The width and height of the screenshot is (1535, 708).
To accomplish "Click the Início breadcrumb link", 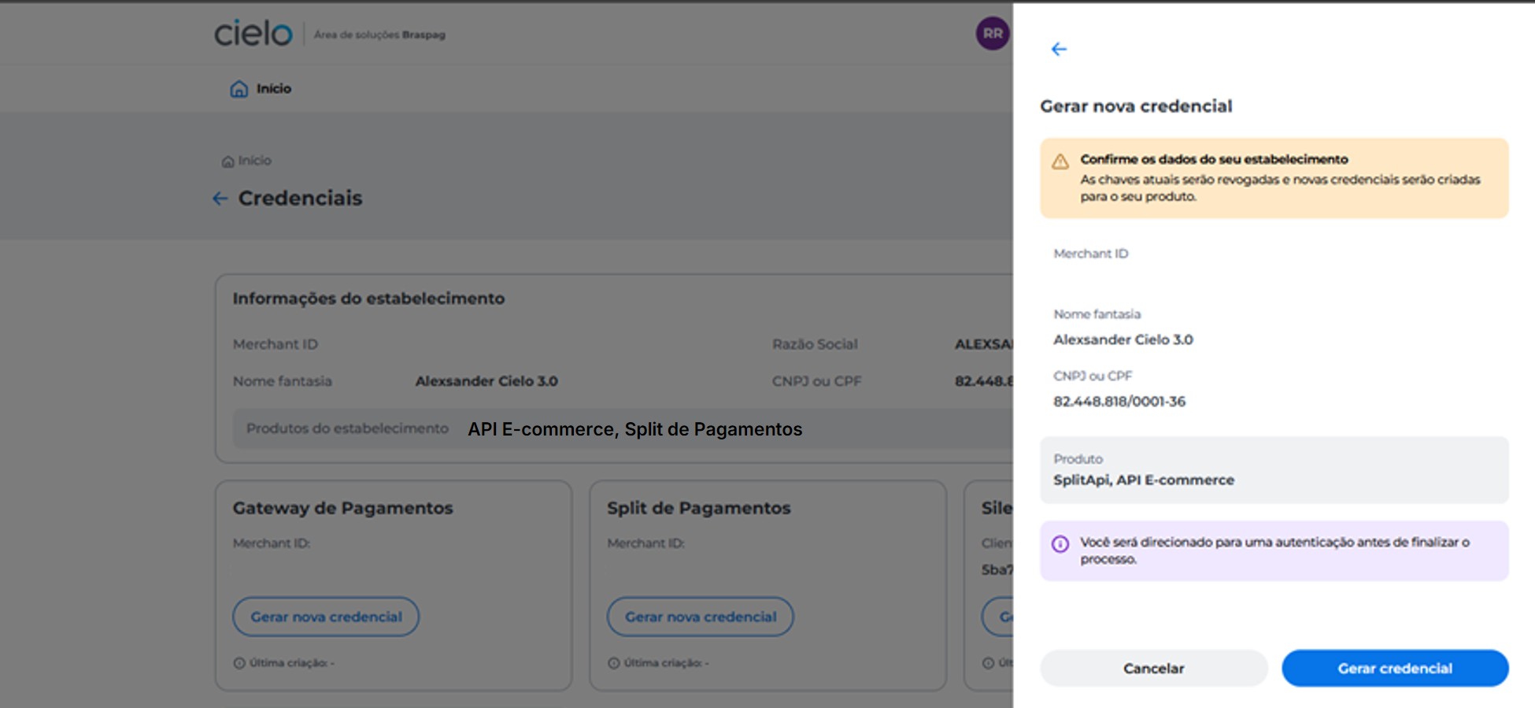I will (x=254, y=161).
